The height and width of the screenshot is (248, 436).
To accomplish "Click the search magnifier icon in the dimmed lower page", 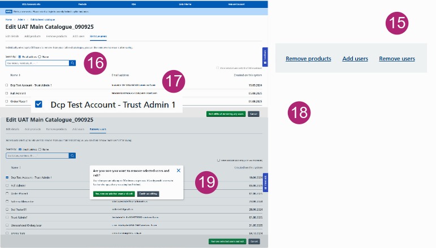I will point(72,155).
